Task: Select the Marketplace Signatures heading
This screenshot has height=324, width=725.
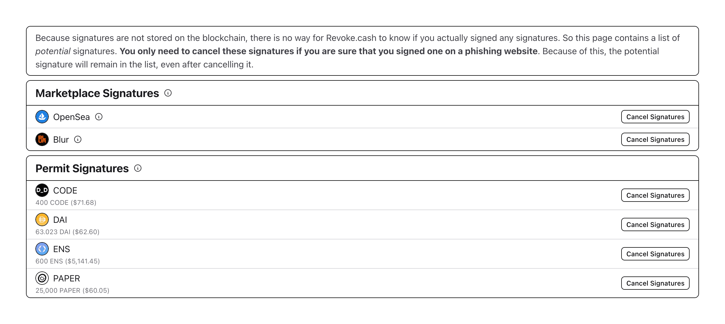Action: pyautogui.click(x=97, y=93)
